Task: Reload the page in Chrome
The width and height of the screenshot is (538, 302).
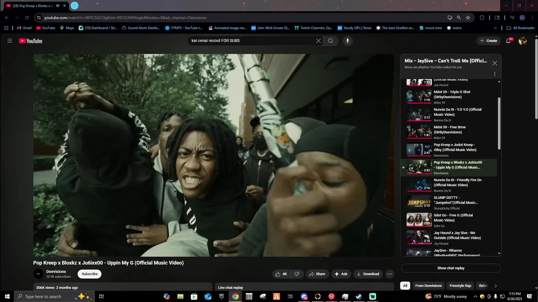Action: [27, 18]
